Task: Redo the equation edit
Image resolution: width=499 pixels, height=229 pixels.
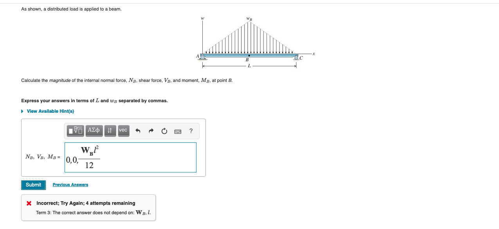Action: [151, 131]
